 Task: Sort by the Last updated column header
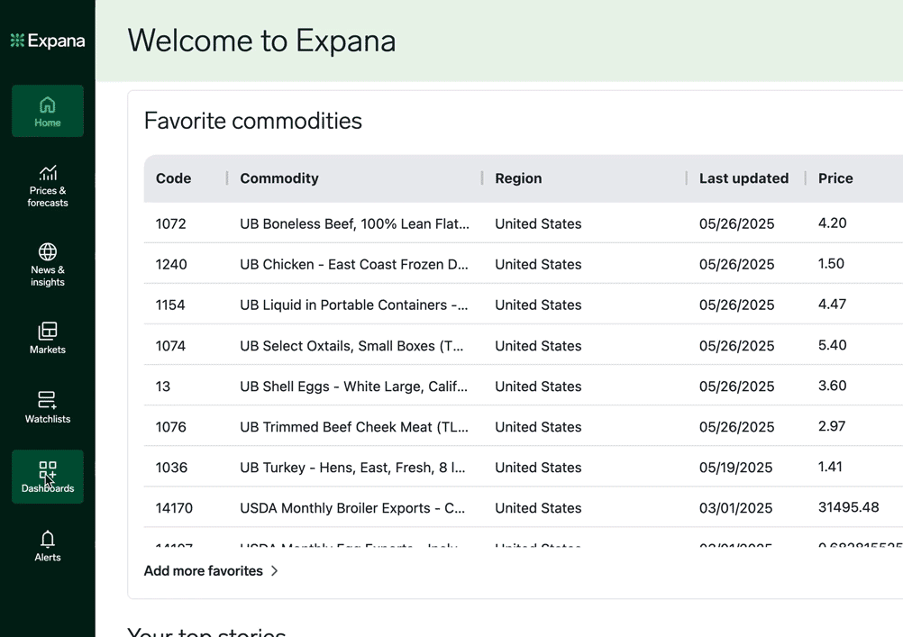744,178
